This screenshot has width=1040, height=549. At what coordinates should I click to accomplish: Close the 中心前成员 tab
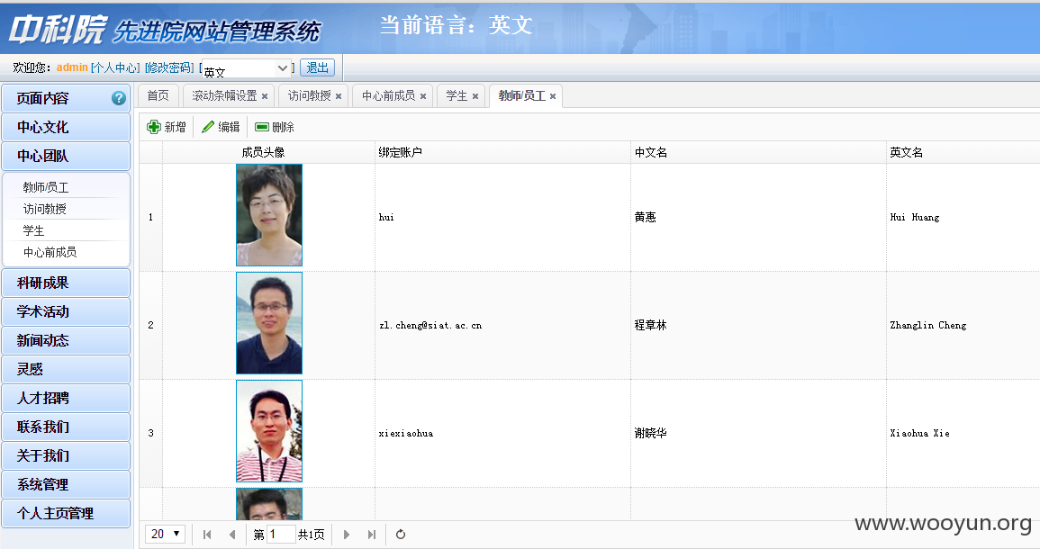coord(423,96)
